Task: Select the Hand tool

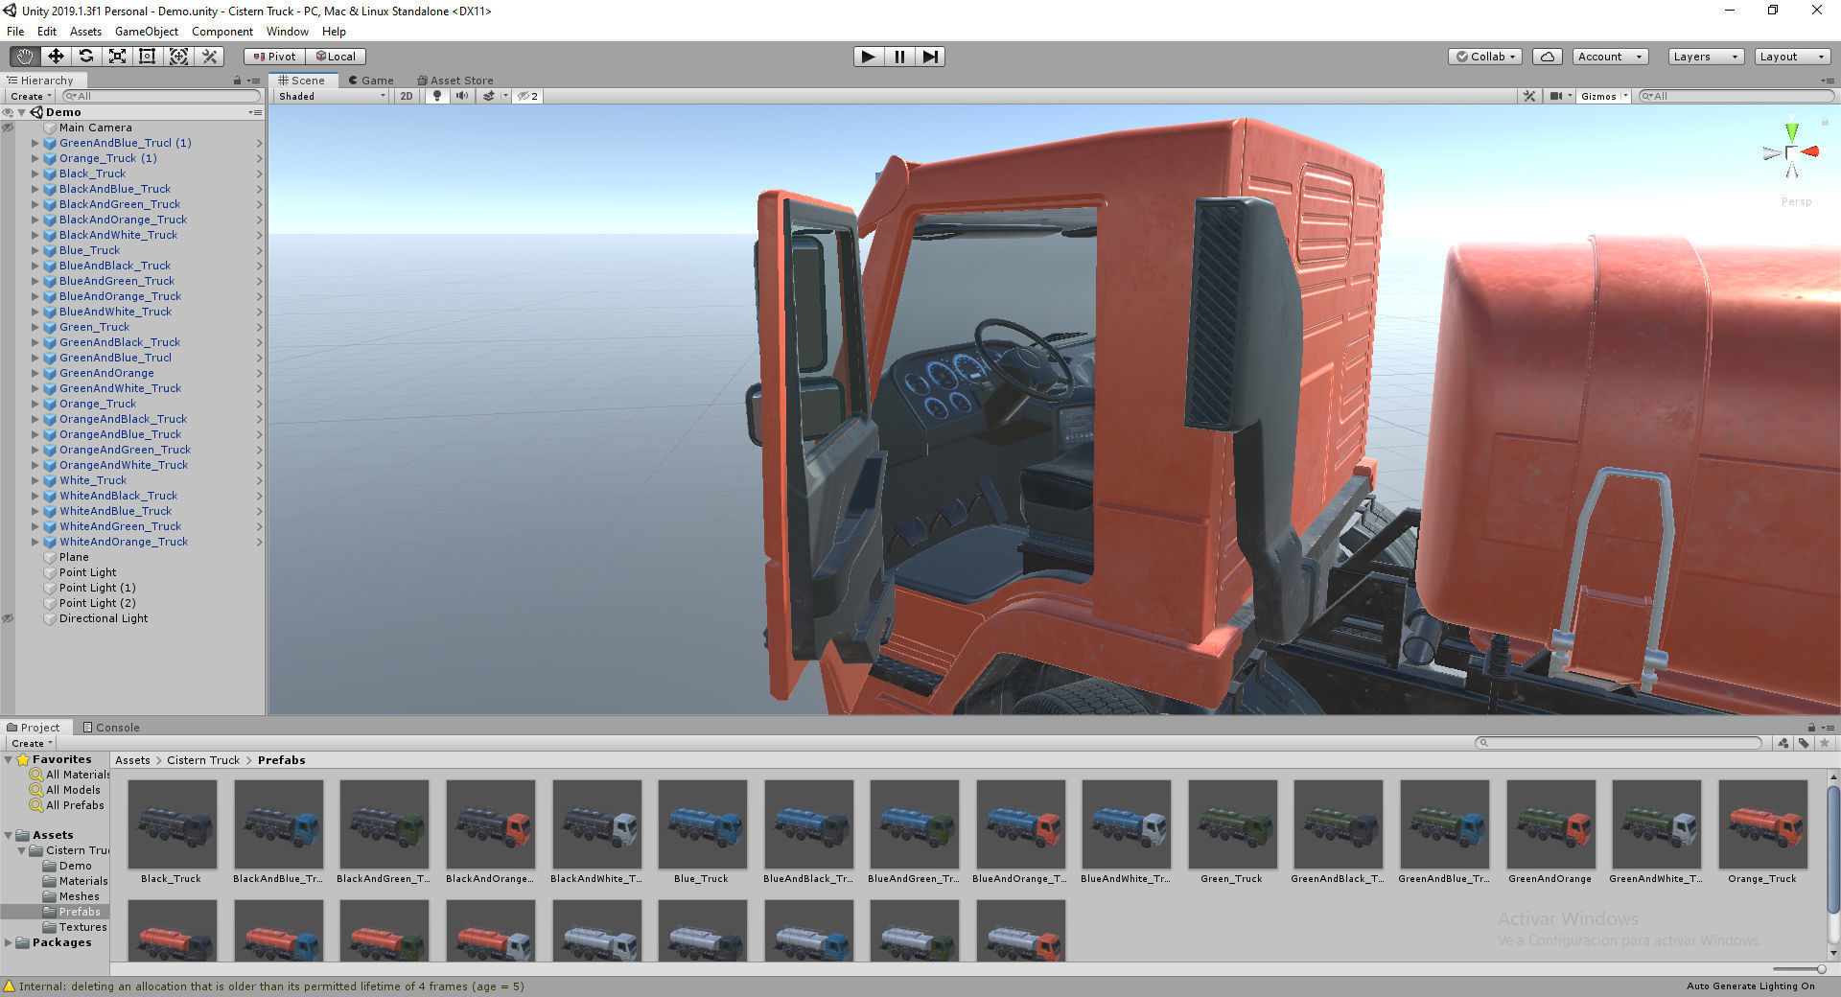Action: point(25,57)
